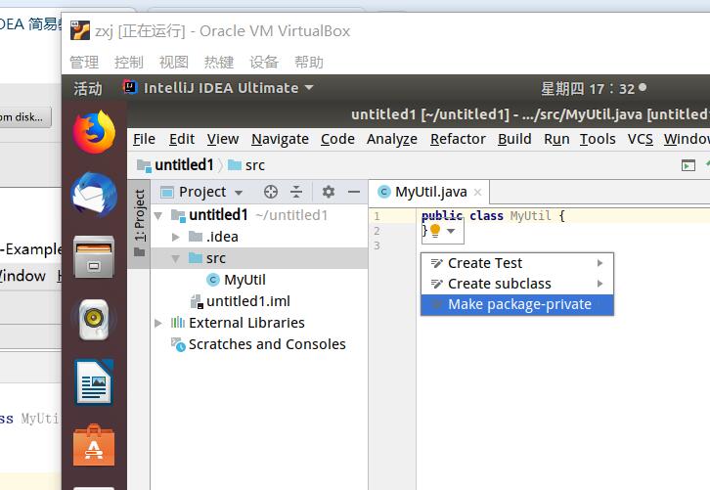Open VirtualBox 视图 menu
The image size is (710, 490).
pyautogui.click(x=174, y=62)
